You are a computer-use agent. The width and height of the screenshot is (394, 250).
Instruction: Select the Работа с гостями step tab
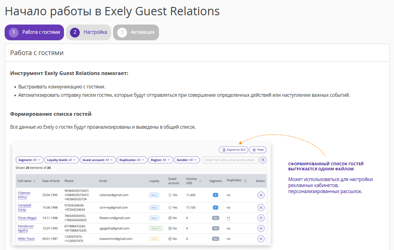(x=34, y=32)
